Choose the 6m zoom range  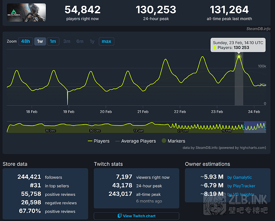(x=80, y=42)
